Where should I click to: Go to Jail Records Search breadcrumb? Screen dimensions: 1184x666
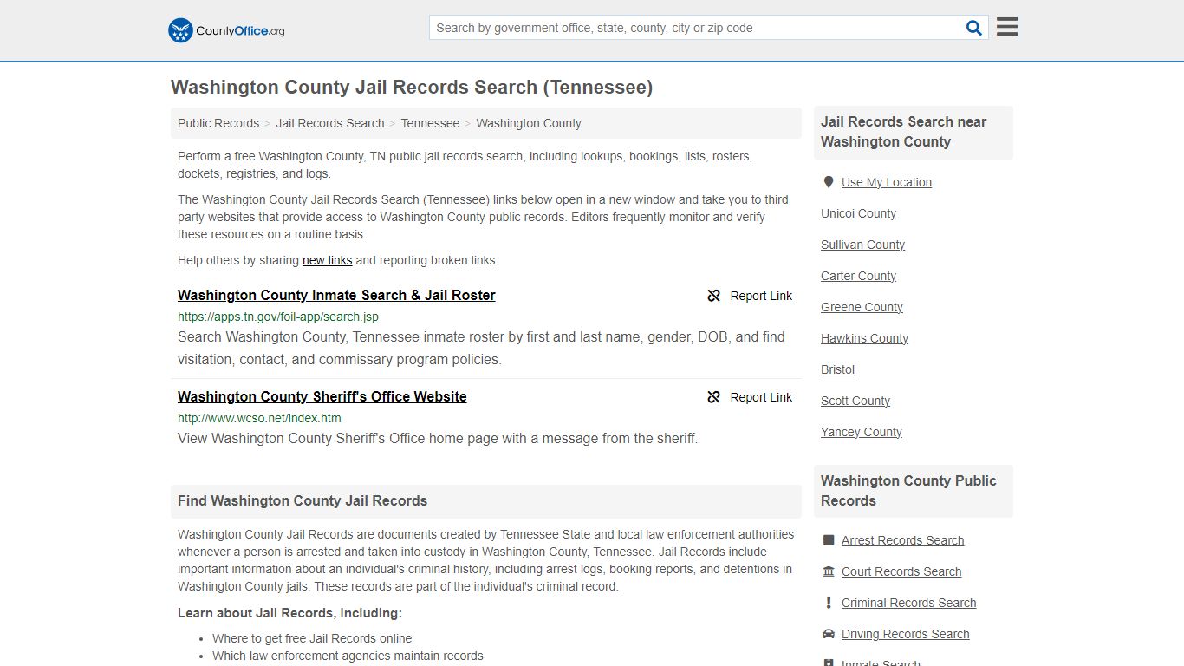pos(330,123)
